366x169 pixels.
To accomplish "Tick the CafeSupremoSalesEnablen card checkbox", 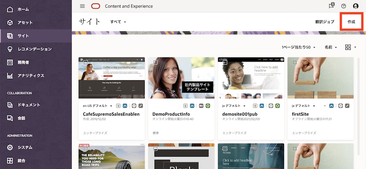I will click(x=86, y=62).
